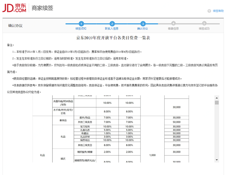Click step 5 续签成功 circle

coord(204,24)
